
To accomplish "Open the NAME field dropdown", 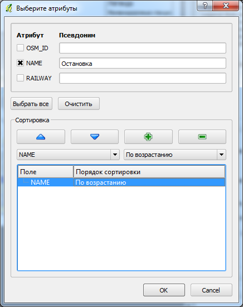I will pos(68,155).
